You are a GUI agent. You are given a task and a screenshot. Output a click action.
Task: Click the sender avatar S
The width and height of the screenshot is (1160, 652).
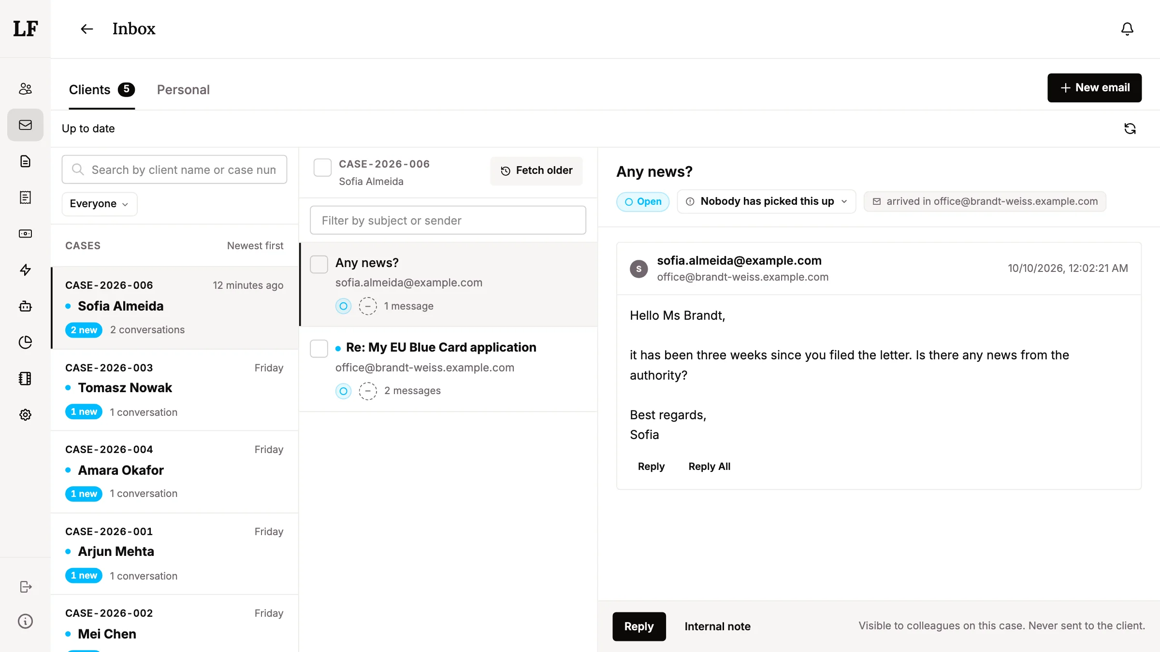click(x=638, y=269)
